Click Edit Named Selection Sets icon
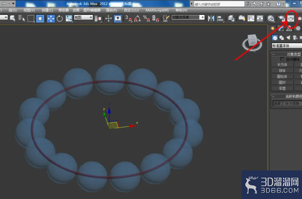The height and width of the screenshot is (199, 302). (x=166, y=19)
